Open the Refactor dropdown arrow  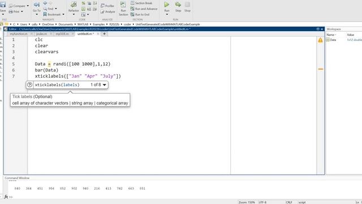(x=74, y=15)
